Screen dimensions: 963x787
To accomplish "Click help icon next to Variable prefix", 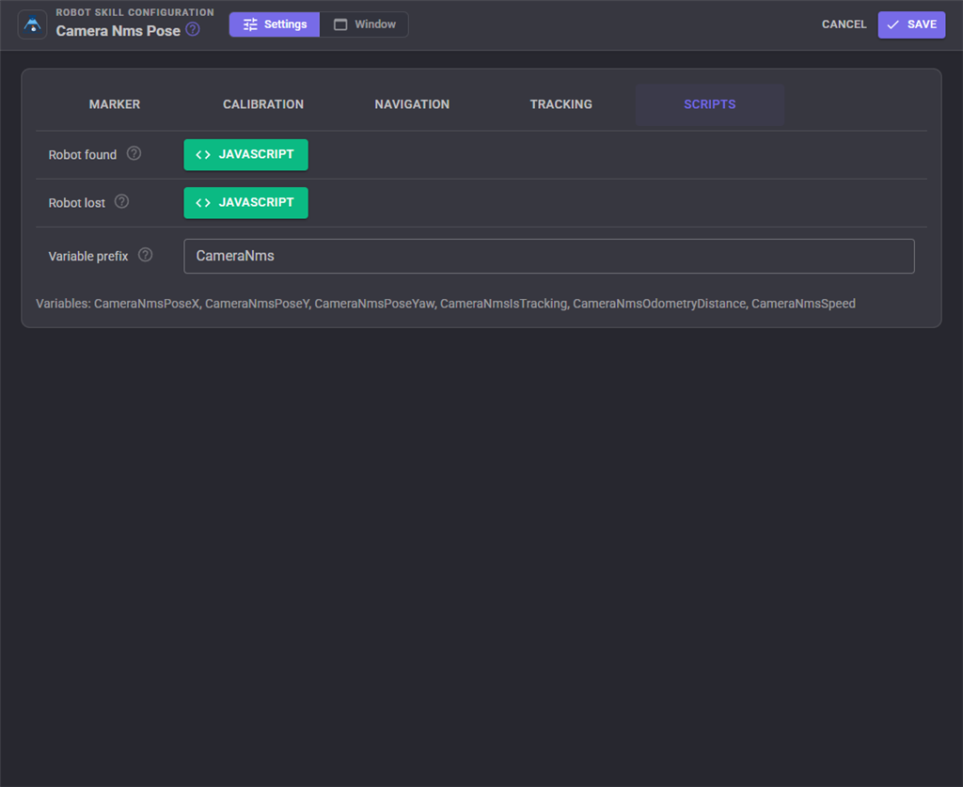I will coord(146,255).
